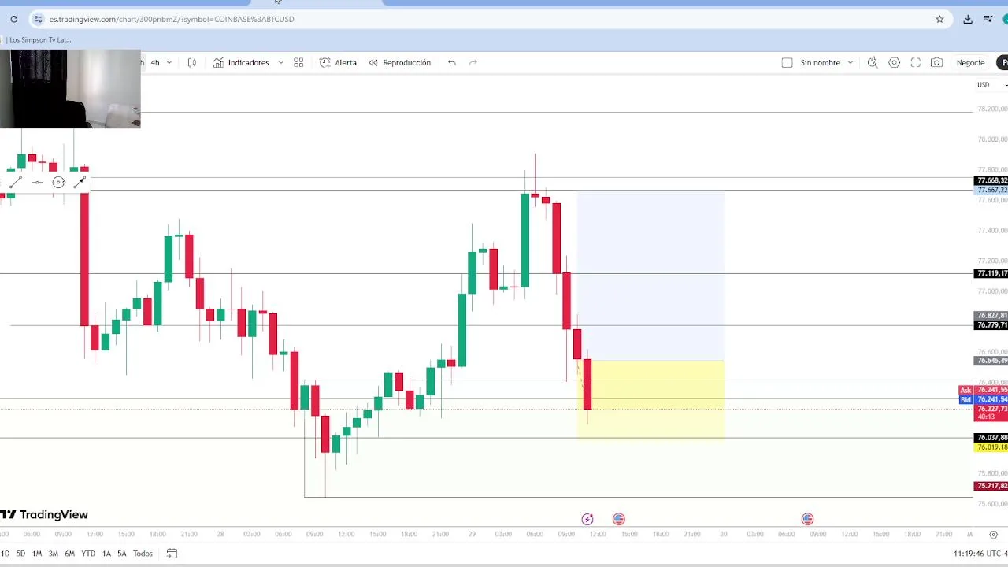Change the candlestick chart style icon

pos(192,62)
